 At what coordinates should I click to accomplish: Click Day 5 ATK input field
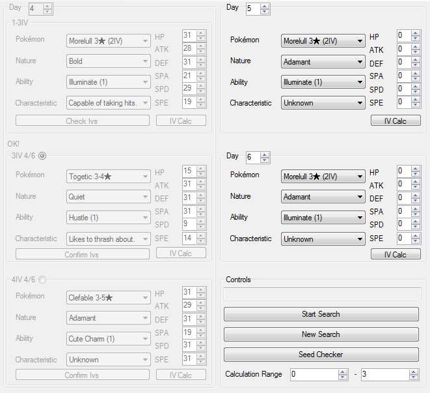[403, 49]
